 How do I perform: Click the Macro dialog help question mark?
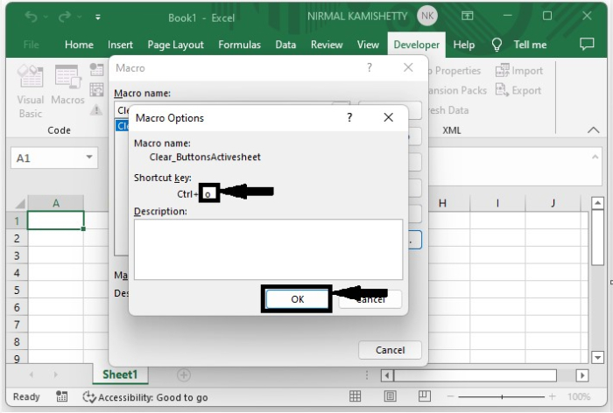(370, 67)
